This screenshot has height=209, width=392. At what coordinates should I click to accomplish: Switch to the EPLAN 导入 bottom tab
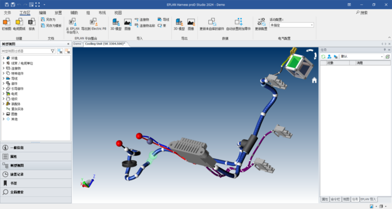(368, 199)
